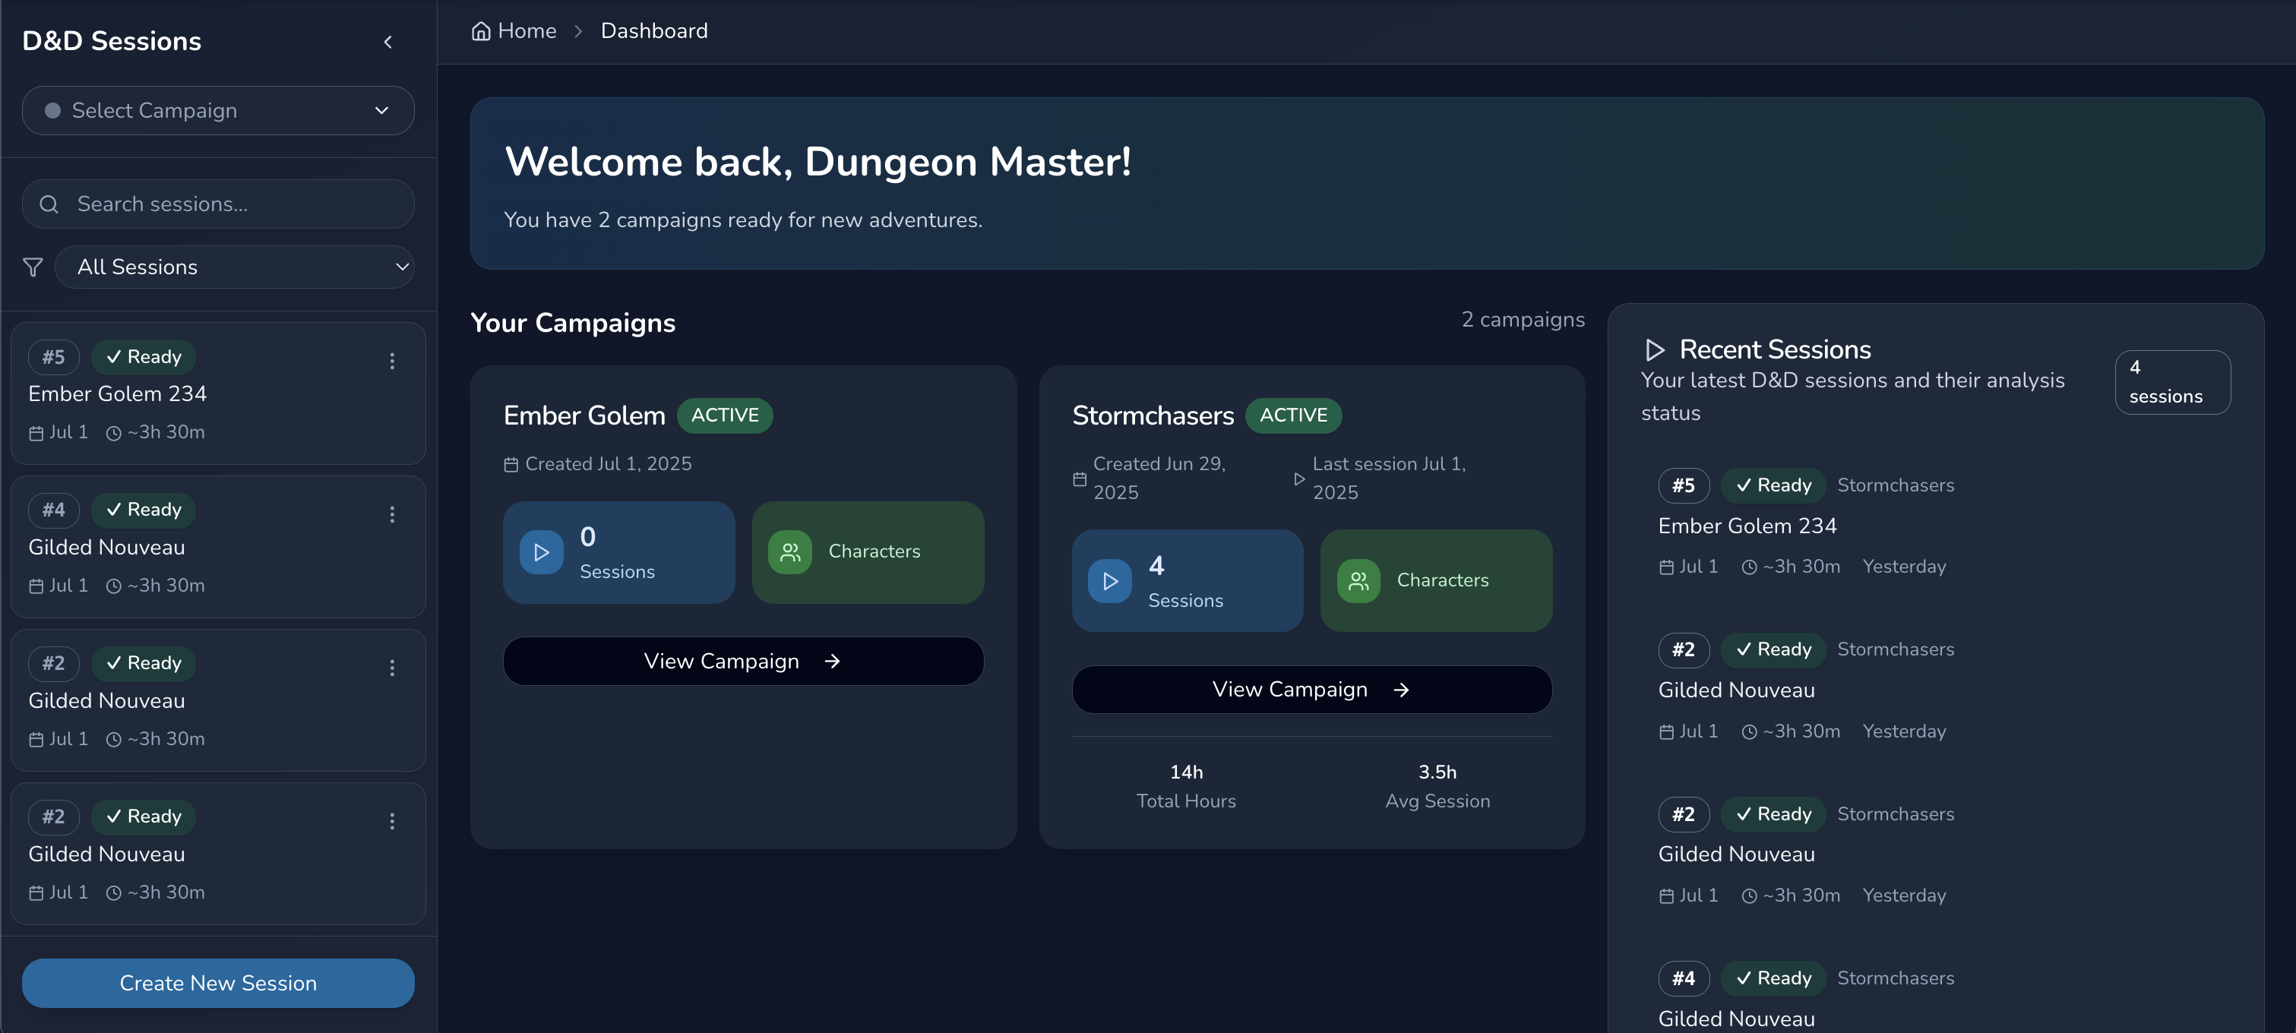
Task: Click the Stormchasers campaign title
Action: tap(1153, 415)
